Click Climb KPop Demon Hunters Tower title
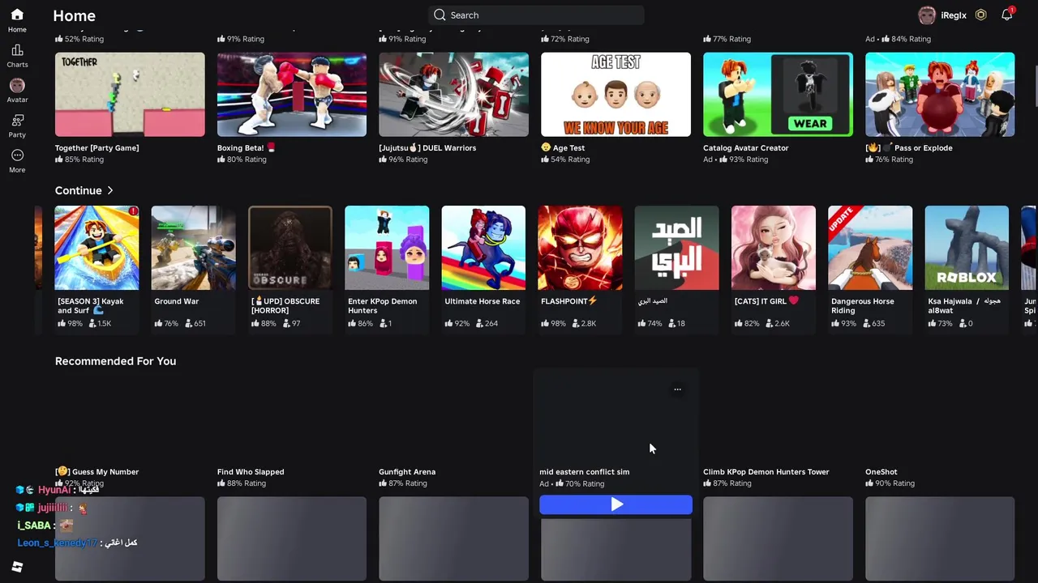The height and width of the screenshot is (583, 1038). pyautogui.click(x=766, y=472)
